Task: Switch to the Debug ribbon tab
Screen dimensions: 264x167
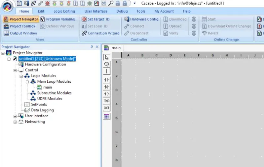Action: (122, 11)
